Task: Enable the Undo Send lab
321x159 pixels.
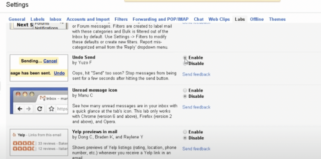Action: click(185, 58)
